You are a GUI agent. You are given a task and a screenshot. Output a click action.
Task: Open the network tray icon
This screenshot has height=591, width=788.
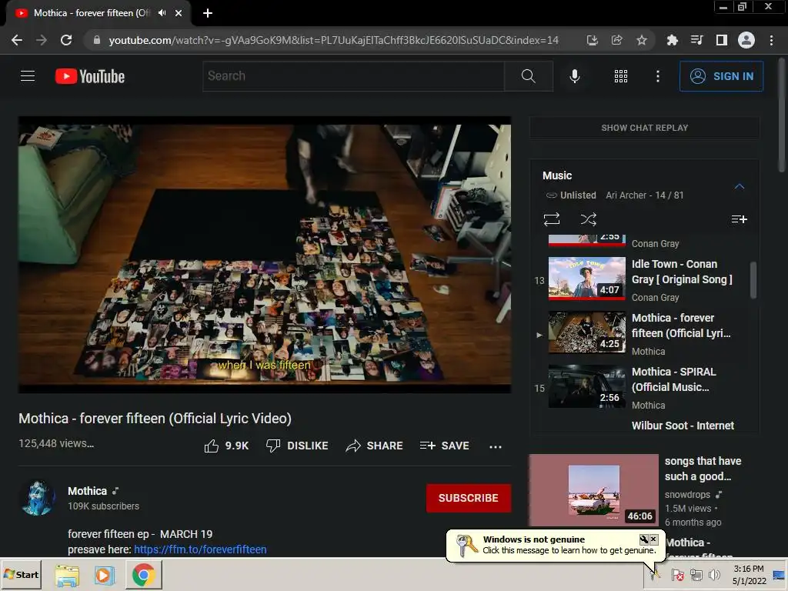click(x=696, y=575)
